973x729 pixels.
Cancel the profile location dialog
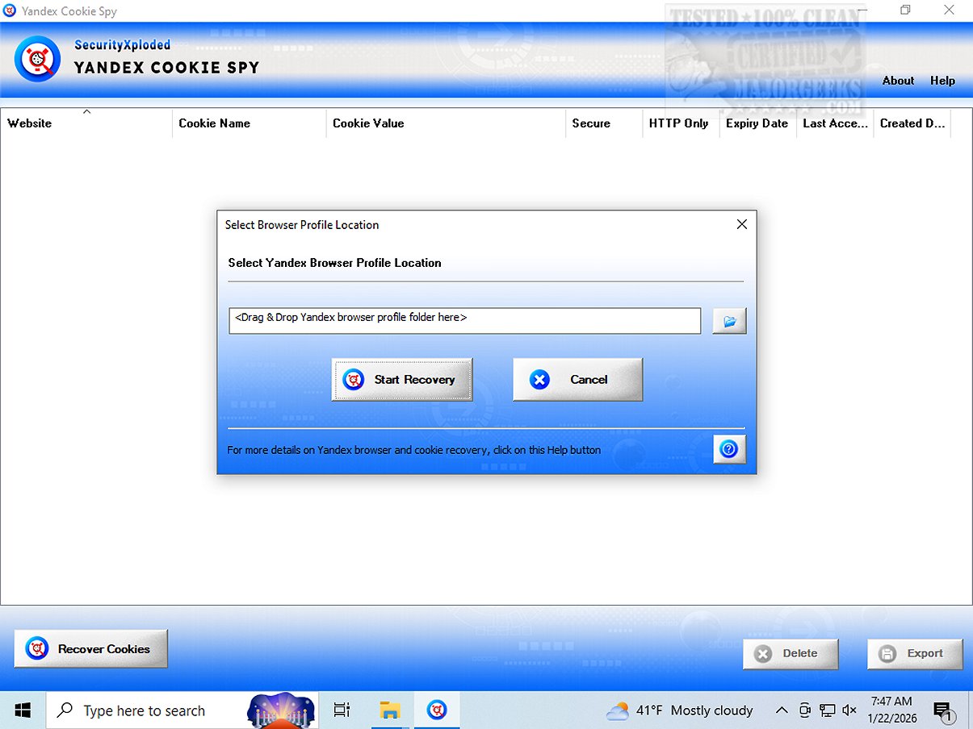(x=577, y=380)
